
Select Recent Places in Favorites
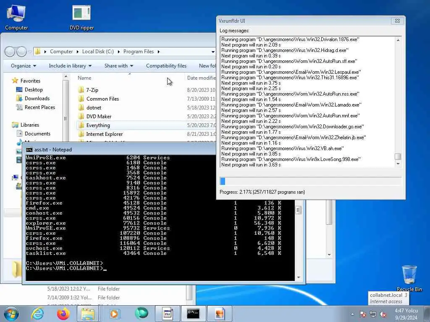[x=40, y=107]
